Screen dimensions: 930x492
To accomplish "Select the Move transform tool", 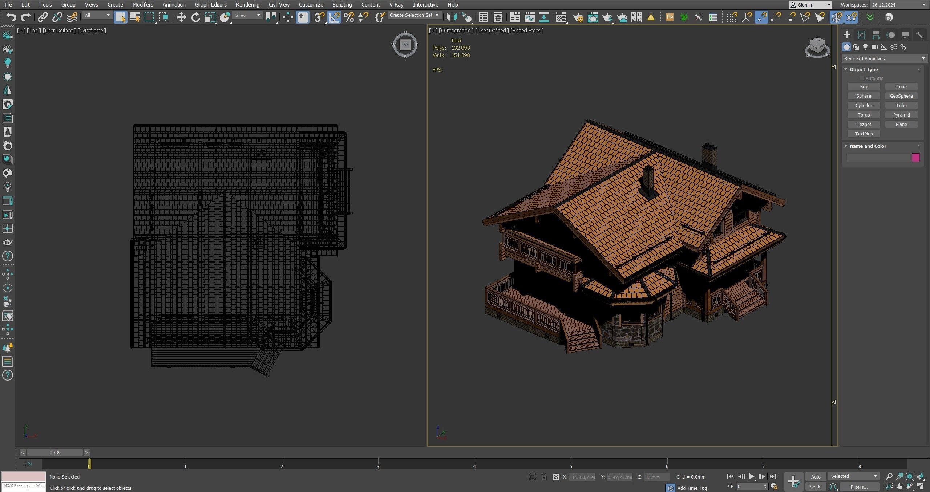I will coord(181,17).
